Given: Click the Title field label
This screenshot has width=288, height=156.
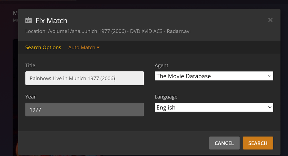Looking at the screenshot, I should (x=30, y=65).
